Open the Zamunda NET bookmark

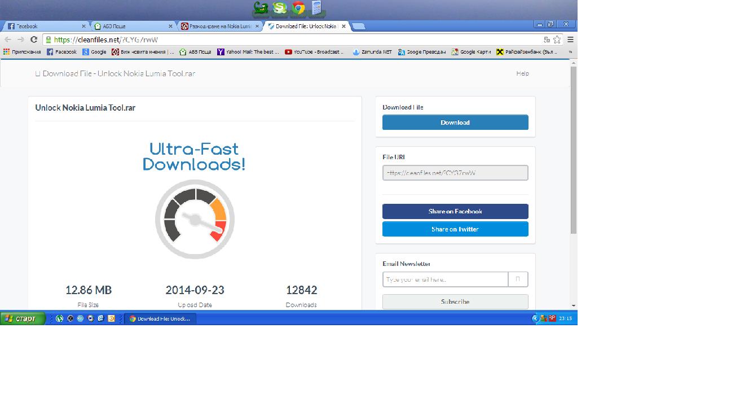click(372, 52)
